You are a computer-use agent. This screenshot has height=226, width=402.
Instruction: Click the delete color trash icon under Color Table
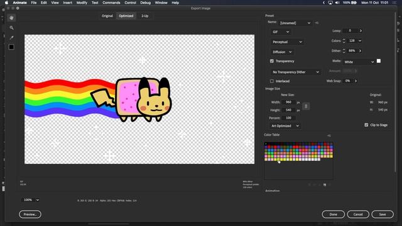click(x=330, y=185)
